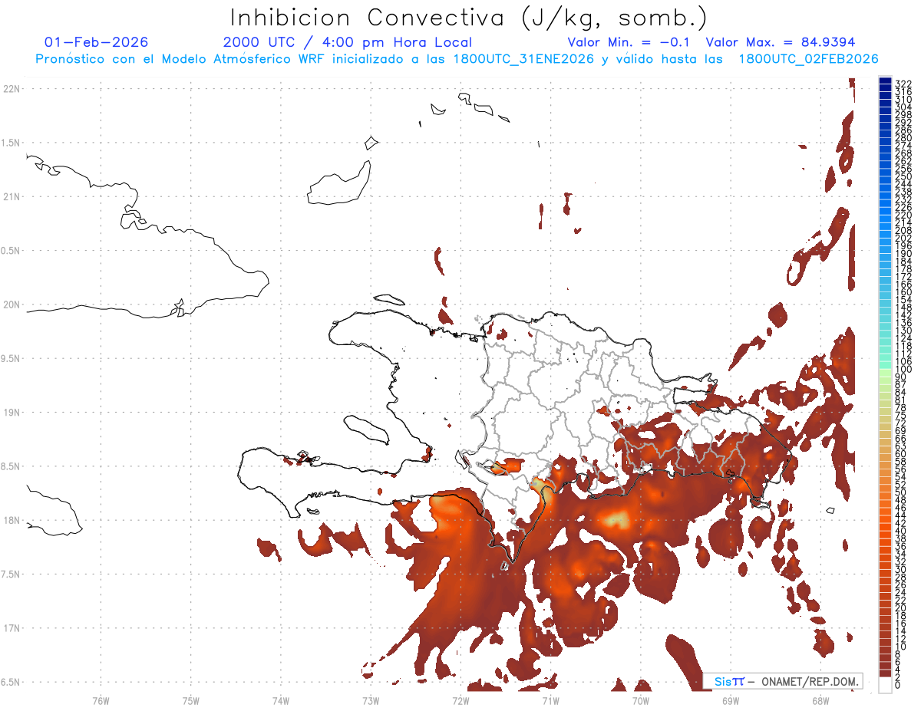Click the "Pronóstico con el Modelo Atmósferico WRF" line
This screenshot has height=711, width=921.
coord(457,58)
